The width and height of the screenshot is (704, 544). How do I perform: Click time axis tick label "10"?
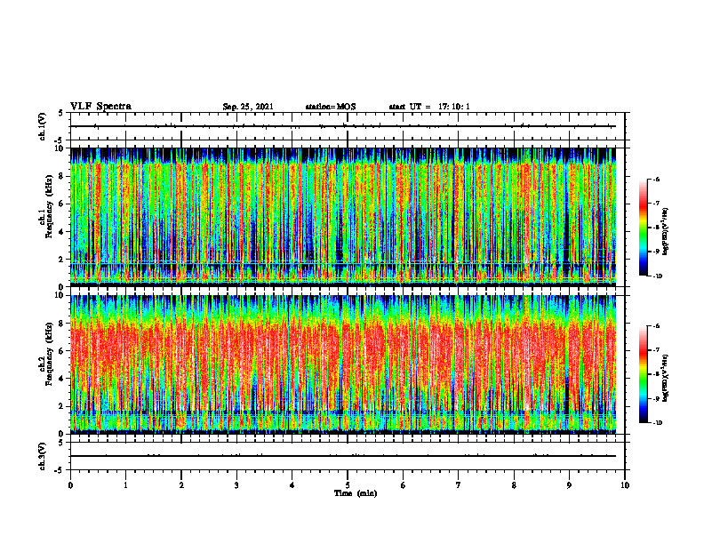(625, 485)
